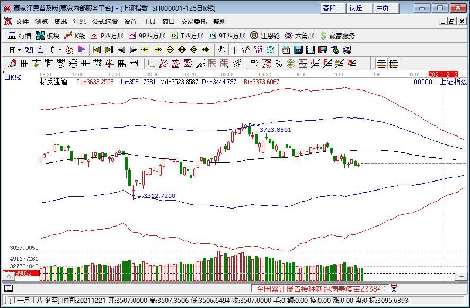This screenshot has height=308, width=470.
Task: Click the floppy disk save icon
Action: click(x=323, y=50)
